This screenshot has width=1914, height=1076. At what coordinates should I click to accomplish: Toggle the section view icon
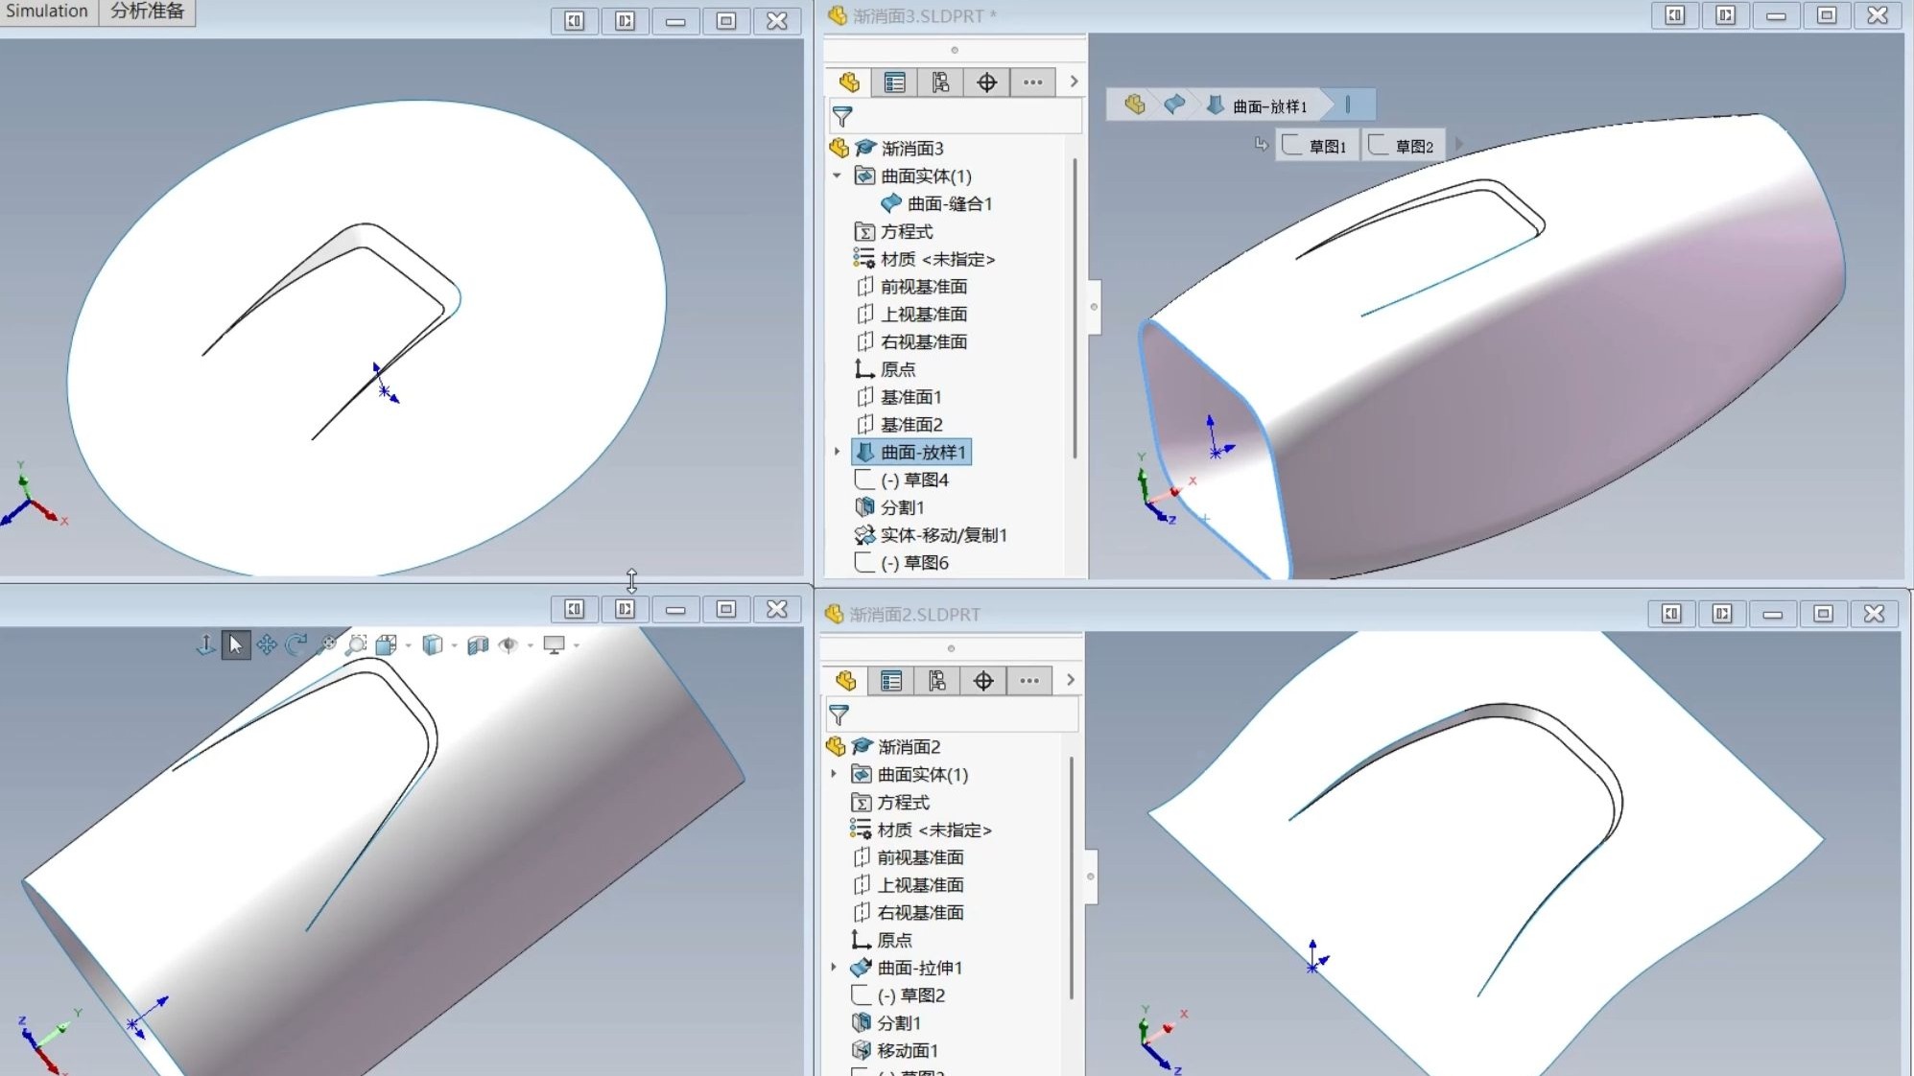point(478,645)
